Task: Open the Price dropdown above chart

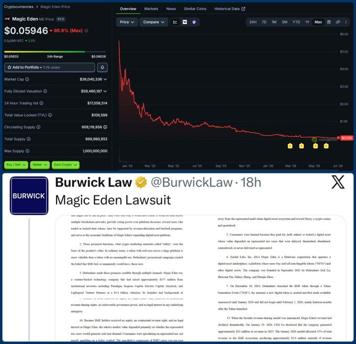Action: [x=127, y=22]
